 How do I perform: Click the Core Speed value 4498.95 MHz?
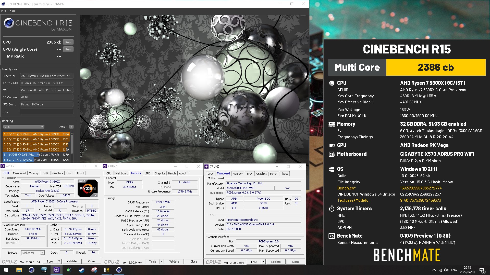(x=33, y=229)
